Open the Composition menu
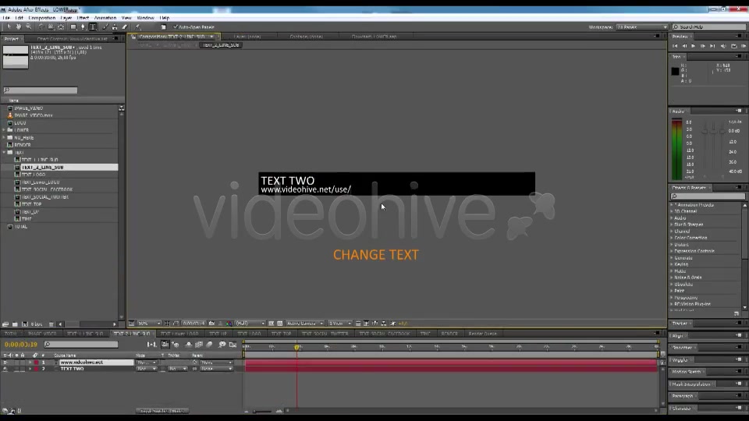749x421 pixels. coord(41,18)
